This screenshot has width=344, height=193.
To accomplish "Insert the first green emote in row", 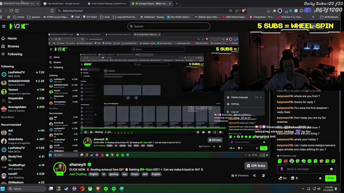I will pos(280,161).
